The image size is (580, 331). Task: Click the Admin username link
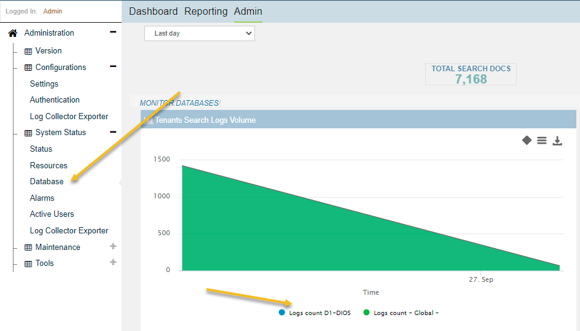[52, 12]
